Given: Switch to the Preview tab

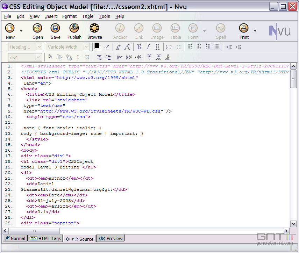Looking at the screenshot, I should tap(111, 238).
